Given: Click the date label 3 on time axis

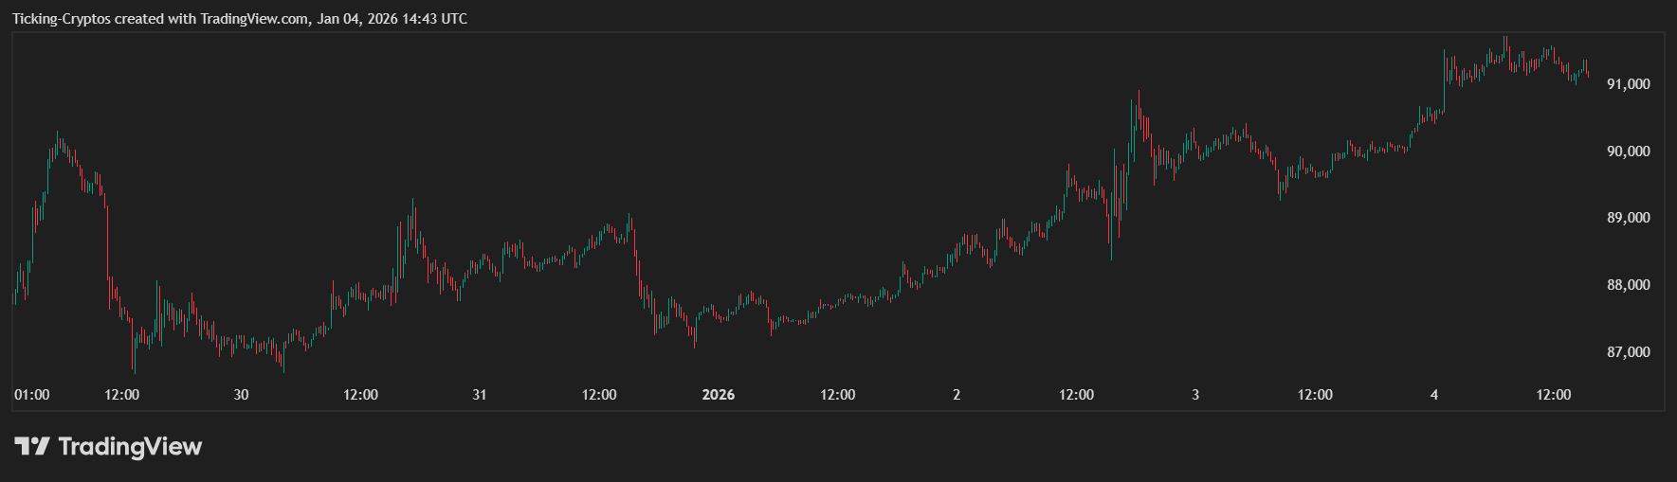Looking at the screenshot, I should click(x=1195, y=395).
